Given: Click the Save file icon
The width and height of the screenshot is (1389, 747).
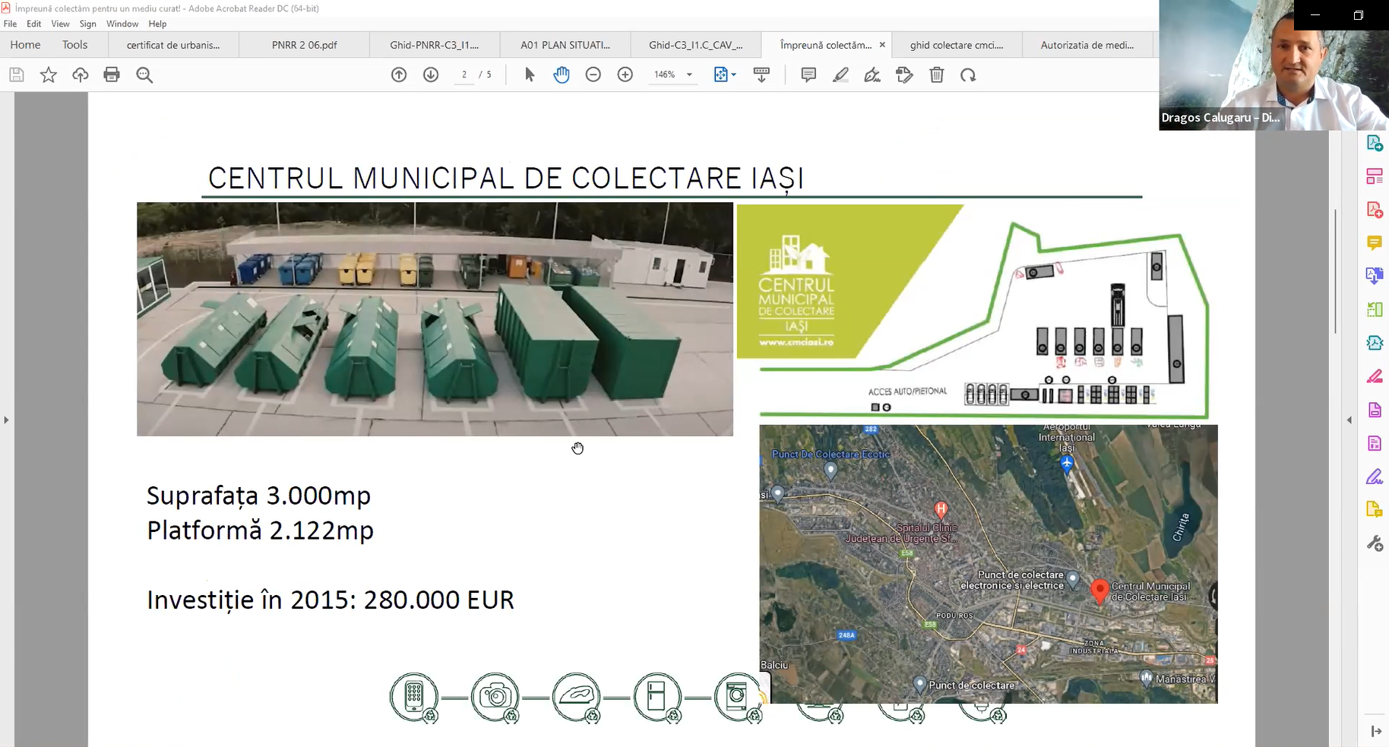Looking at the screenshot, I should pos(17,74).
